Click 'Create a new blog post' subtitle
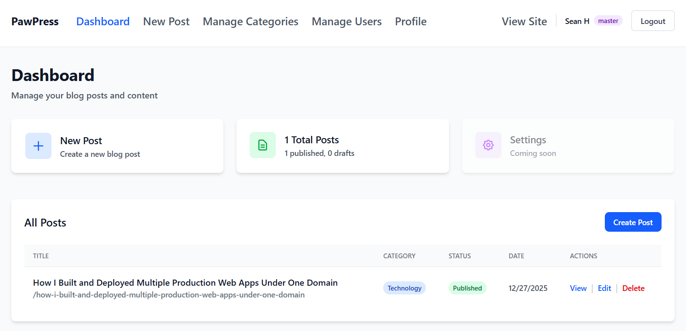The height and width of the screenshot is (331, 686). coord(100,154)
